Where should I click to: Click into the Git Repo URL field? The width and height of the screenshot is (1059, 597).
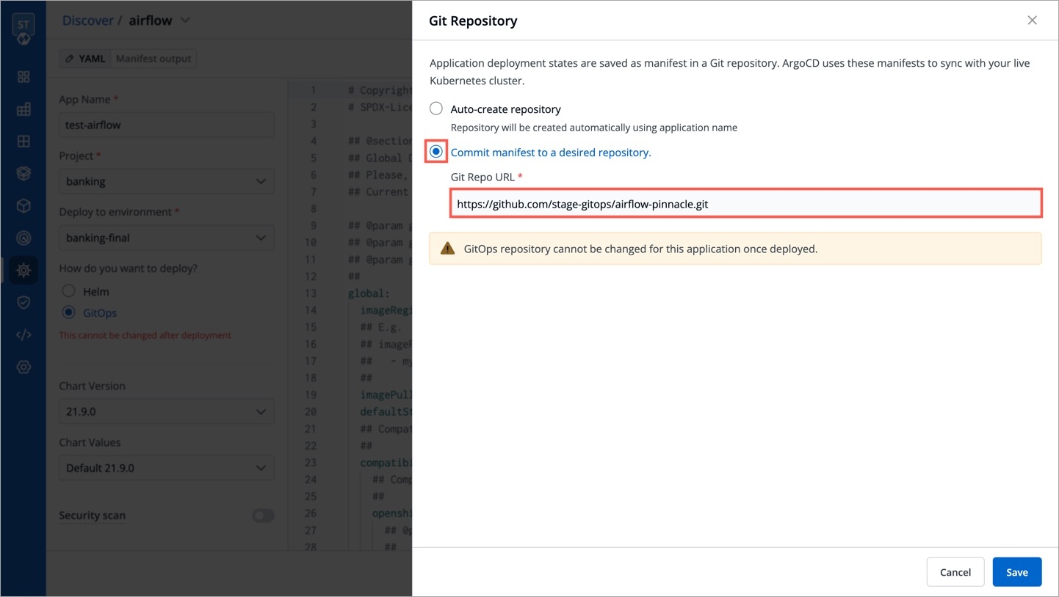coord(745,204)
